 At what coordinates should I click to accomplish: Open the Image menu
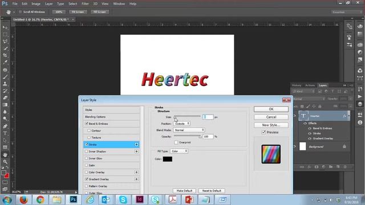36,4
